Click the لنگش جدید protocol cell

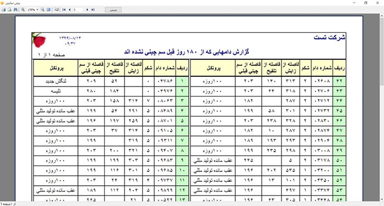coord(56,81)
